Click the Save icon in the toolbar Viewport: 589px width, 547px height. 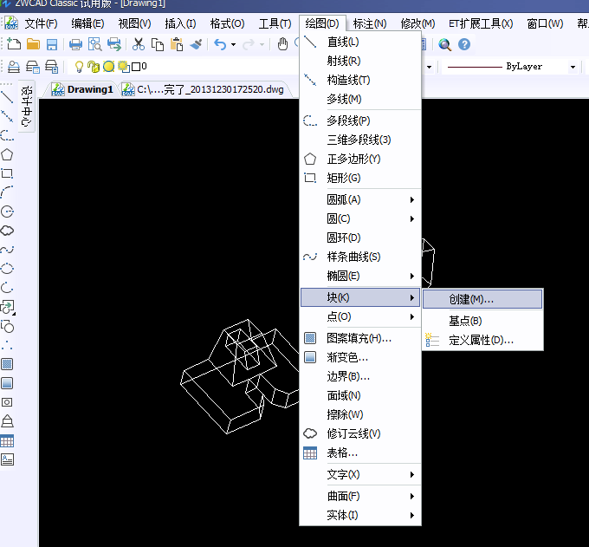pos(52,44)
